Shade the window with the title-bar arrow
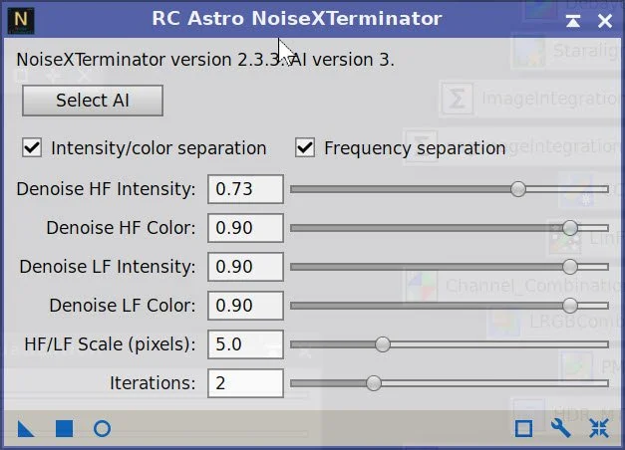Screen dimensions: 625x450 (573, 21)
